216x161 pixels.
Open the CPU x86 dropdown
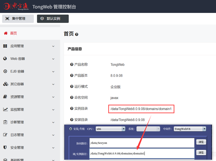(110, 129)
